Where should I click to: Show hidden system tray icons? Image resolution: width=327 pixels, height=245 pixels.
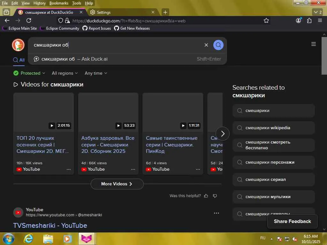tap(271, 239)
